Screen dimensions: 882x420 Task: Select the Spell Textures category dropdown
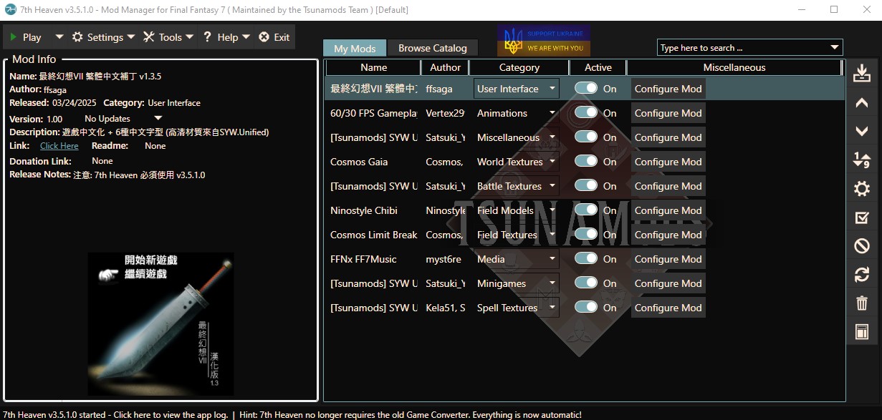(x=517, y=308)
